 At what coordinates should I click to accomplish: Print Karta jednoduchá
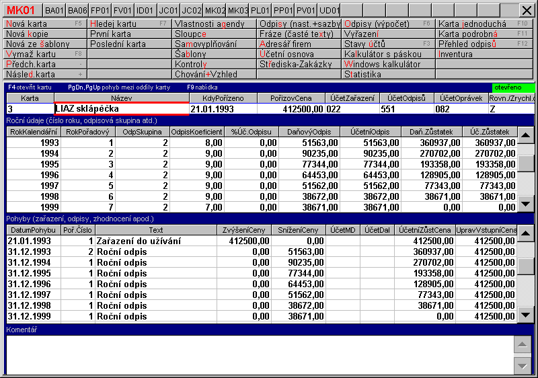click(484, 24)
